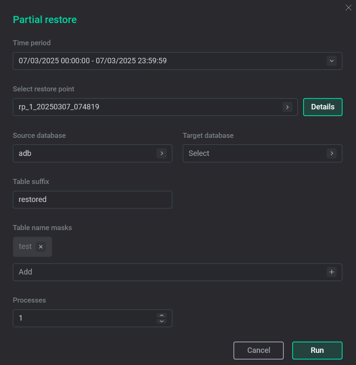
Task: Add mask using the plus icon
Action: 332,272
